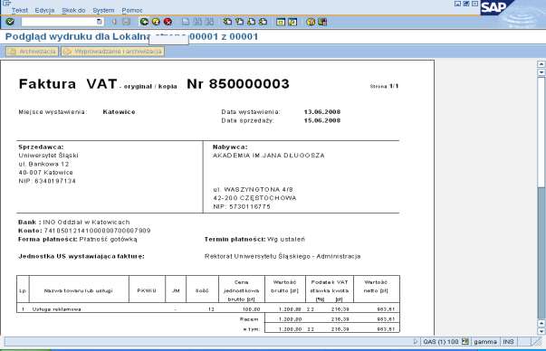Click inside the command input field

(59, 22)
